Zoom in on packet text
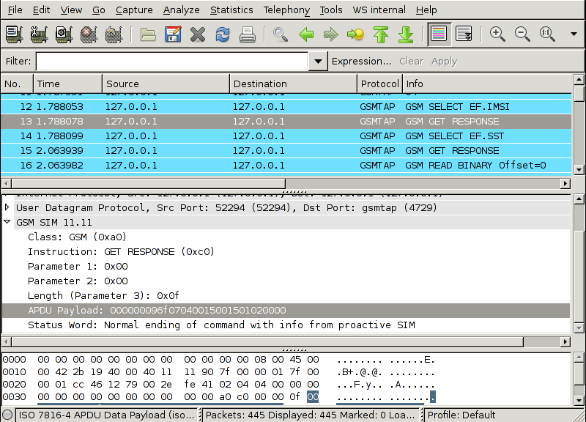586x422 pixels. point(497,34)
